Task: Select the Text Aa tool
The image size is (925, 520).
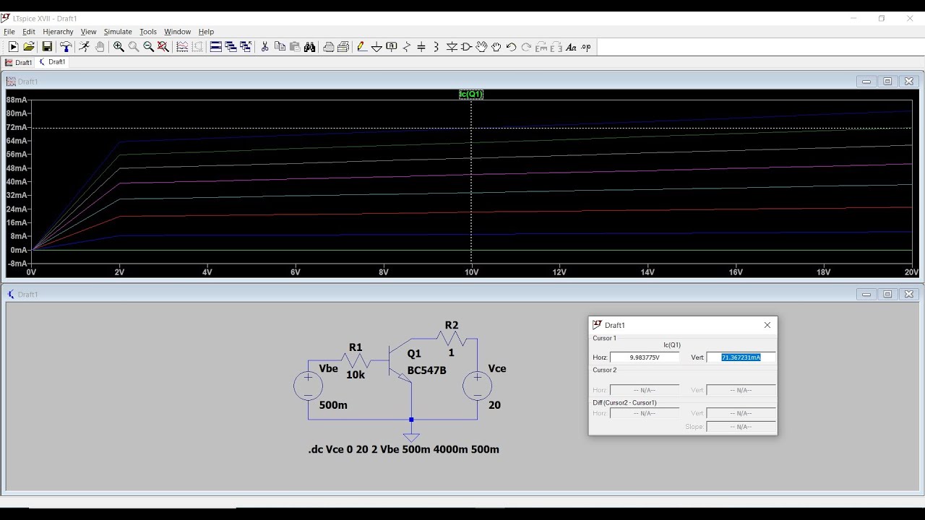Action: pos(571,47)
